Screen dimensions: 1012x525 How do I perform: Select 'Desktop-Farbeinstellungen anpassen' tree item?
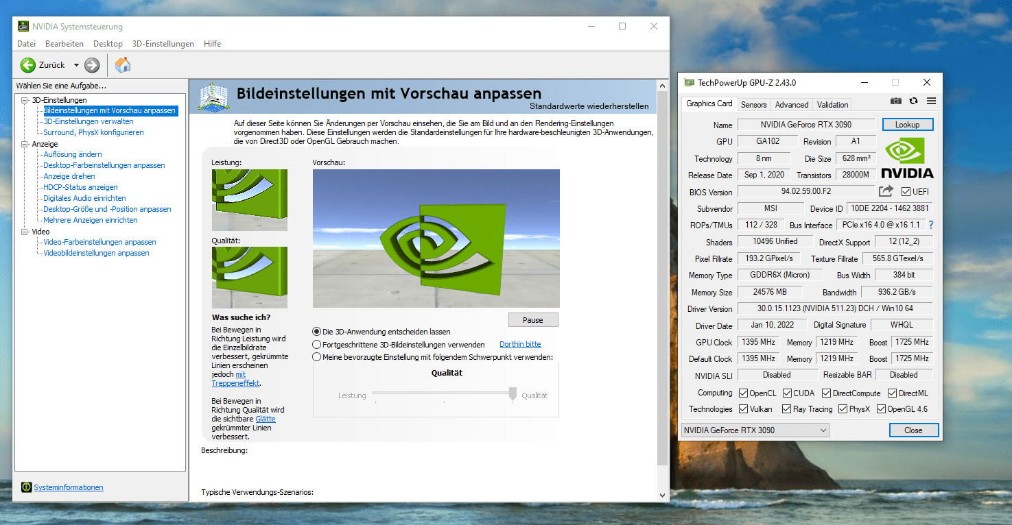[104, 165]
